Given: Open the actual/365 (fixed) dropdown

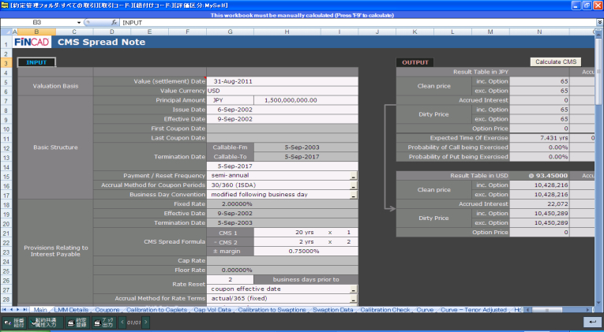Looking at the screenshot, I should coord(353,299).
